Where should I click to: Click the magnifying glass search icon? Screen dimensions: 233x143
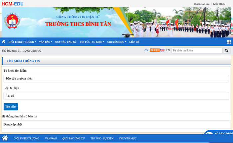[226, 51]
